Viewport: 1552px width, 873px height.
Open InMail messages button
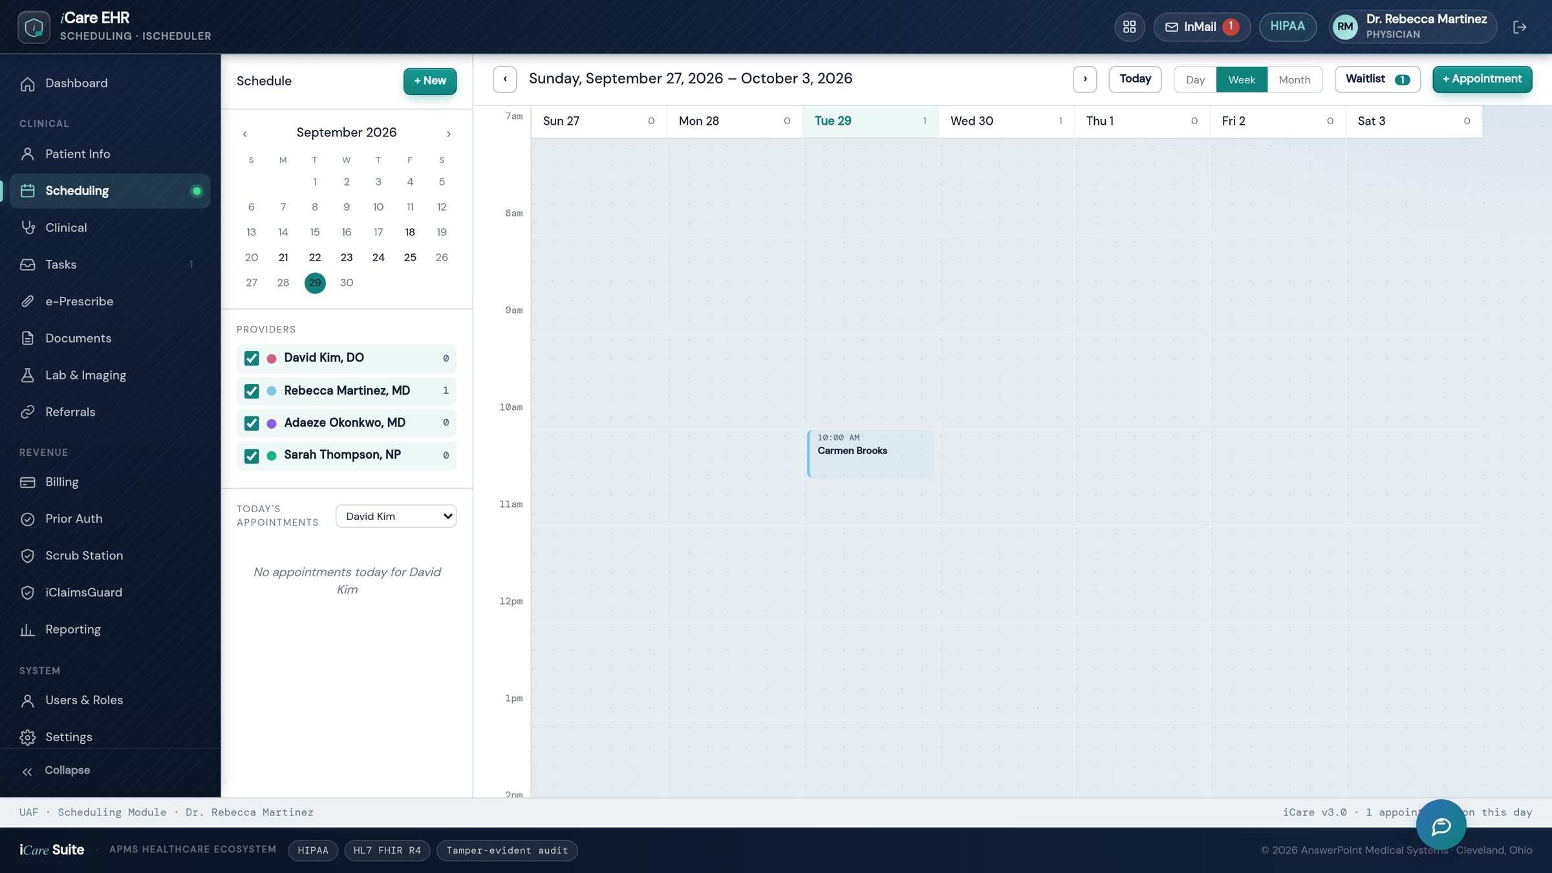click(1202, 27)
